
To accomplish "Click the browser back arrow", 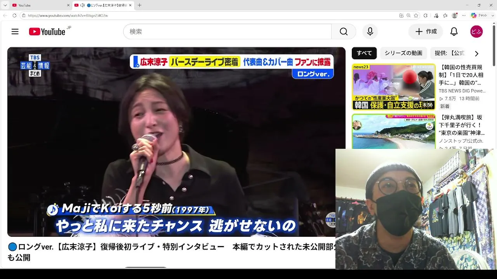I will (5, 15).
